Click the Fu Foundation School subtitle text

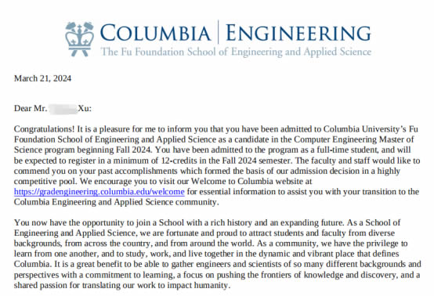tap(236, 52)
